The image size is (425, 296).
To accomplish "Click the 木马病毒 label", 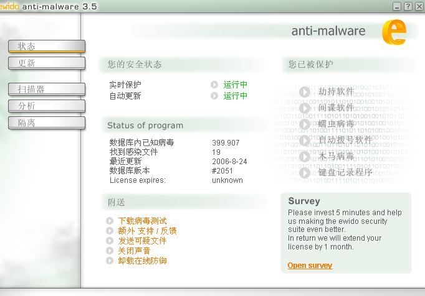I will pos(336,156).
